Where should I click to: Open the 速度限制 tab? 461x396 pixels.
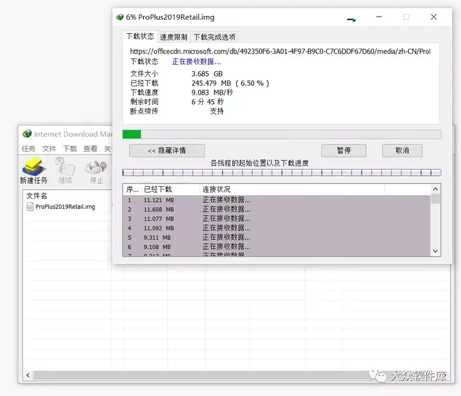(x=174, y=37)
